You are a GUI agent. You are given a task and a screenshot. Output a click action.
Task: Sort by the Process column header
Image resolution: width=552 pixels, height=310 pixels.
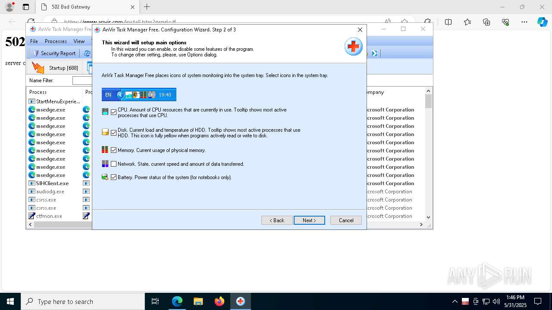tap(54, 92)
